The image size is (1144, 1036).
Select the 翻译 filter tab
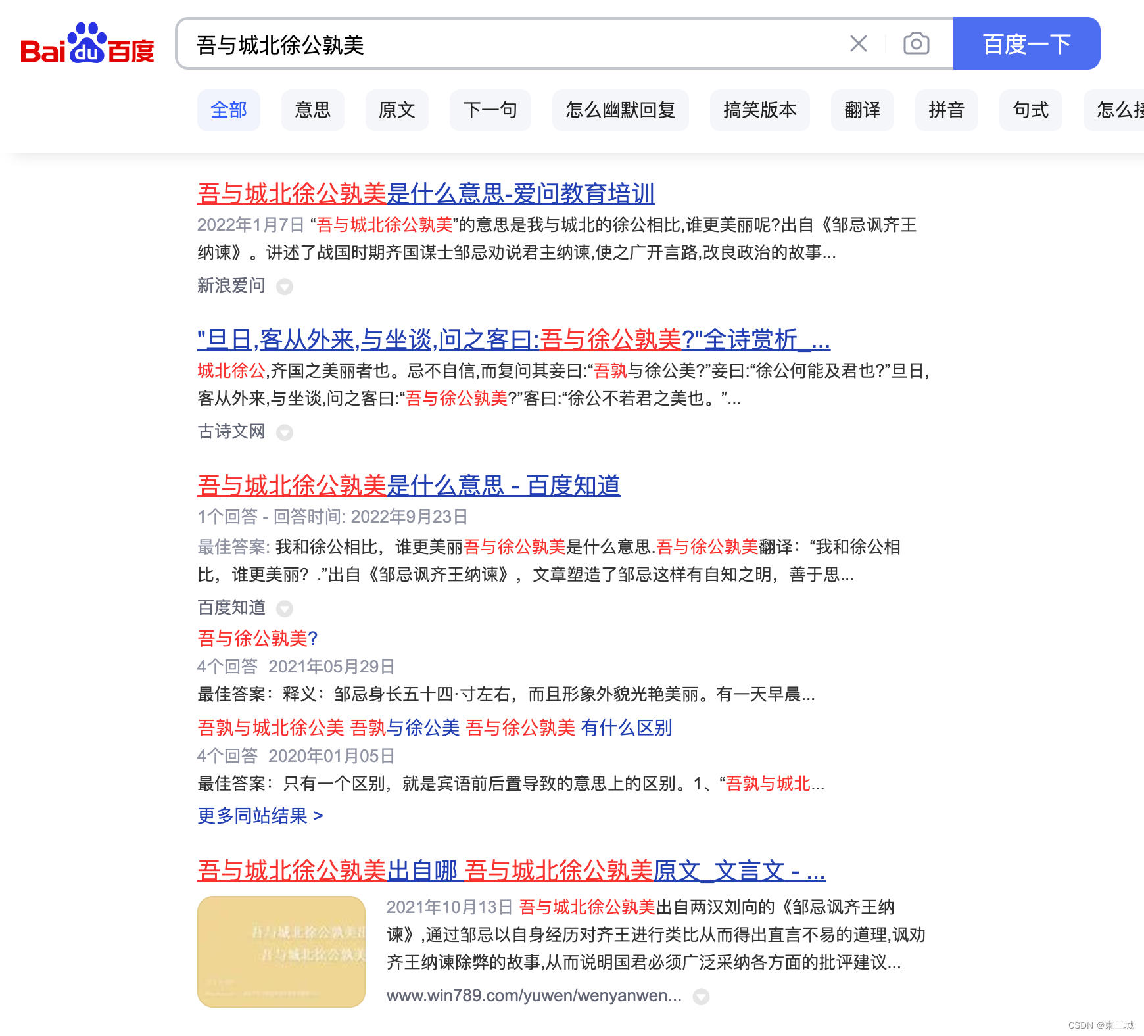[862, 110]
